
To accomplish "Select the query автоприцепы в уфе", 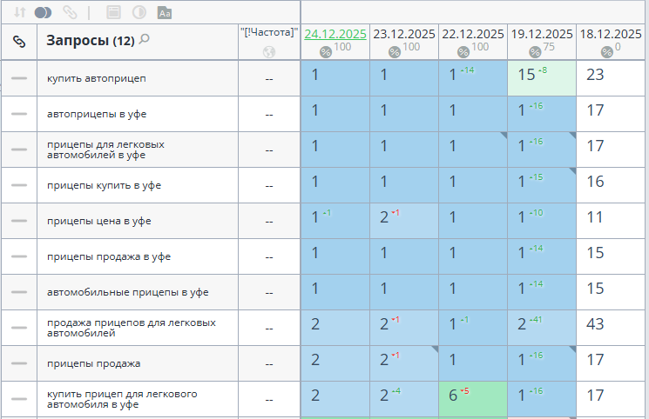I will pos(97,114).
